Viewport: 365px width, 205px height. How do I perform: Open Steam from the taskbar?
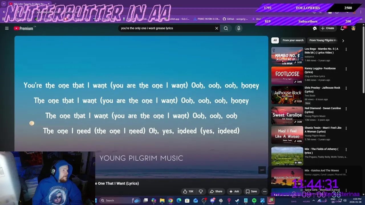237,200
